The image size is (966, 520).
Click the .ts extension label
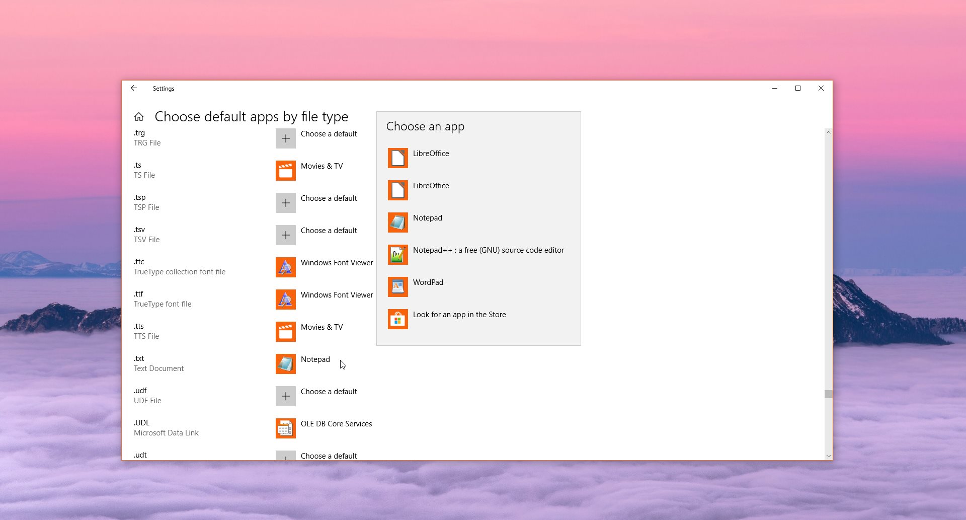pyautogui.click(x=137, y=165)
